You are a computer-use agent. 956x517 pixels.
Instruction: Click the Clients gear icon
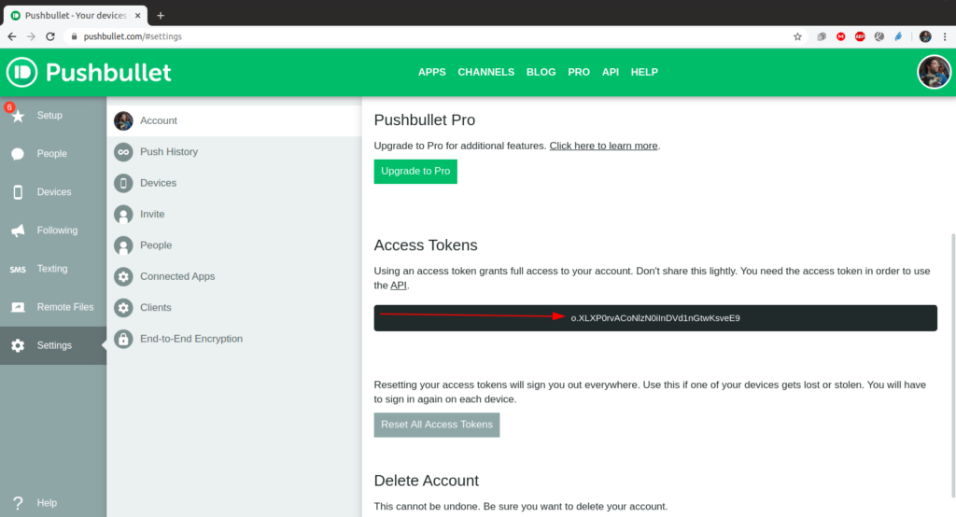[x=123, y=307]
